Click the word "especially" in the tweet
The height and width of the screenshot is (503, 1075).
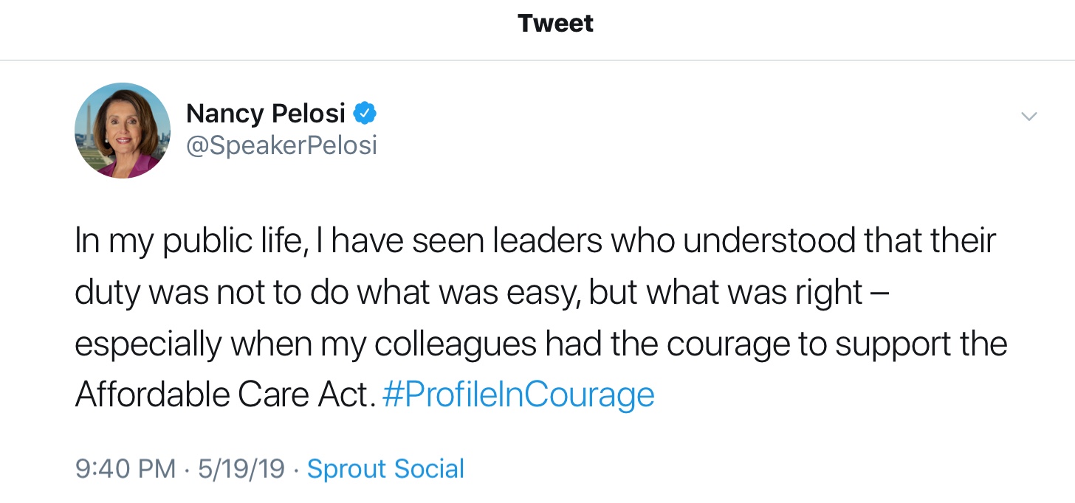pos(147,345)
